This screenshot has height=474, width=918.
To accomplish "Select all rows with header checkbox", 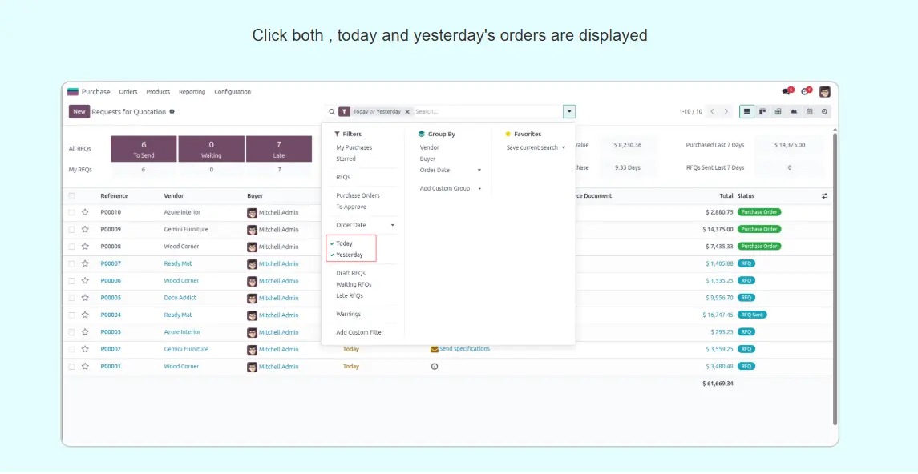I will click(x=72, y=196).
